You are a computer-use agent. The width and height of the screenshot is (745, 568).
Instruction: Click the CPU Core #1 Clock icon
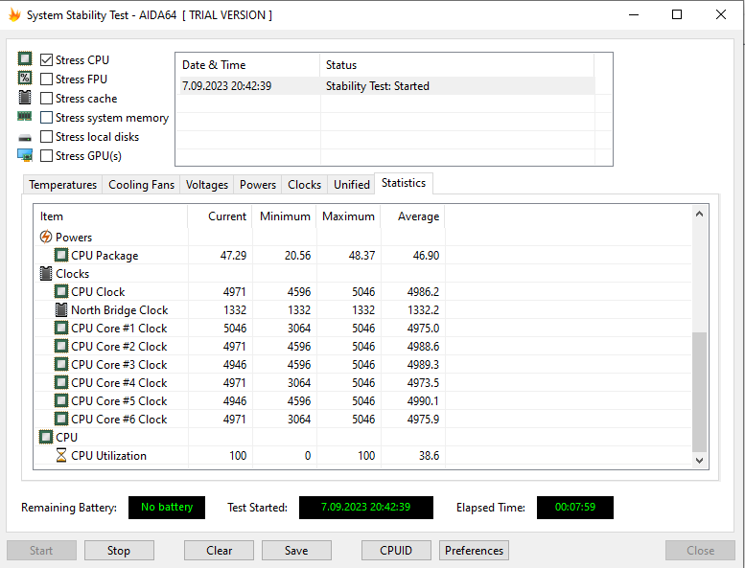click(61, 328)
